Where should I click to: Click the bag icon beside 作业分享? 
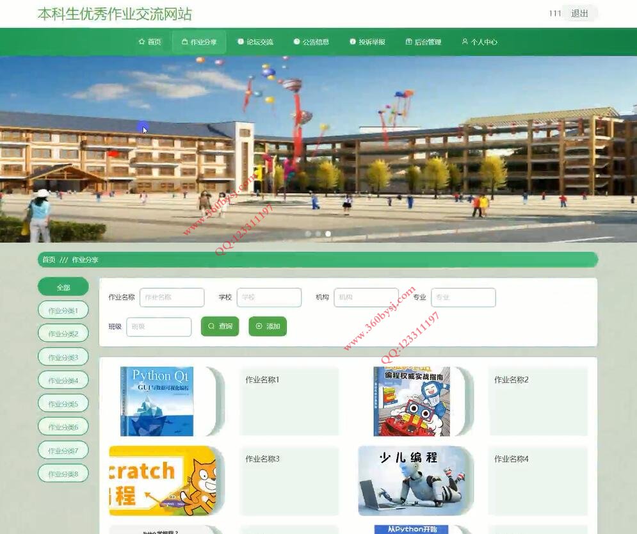pyautogui.click(x=184, y=42)
